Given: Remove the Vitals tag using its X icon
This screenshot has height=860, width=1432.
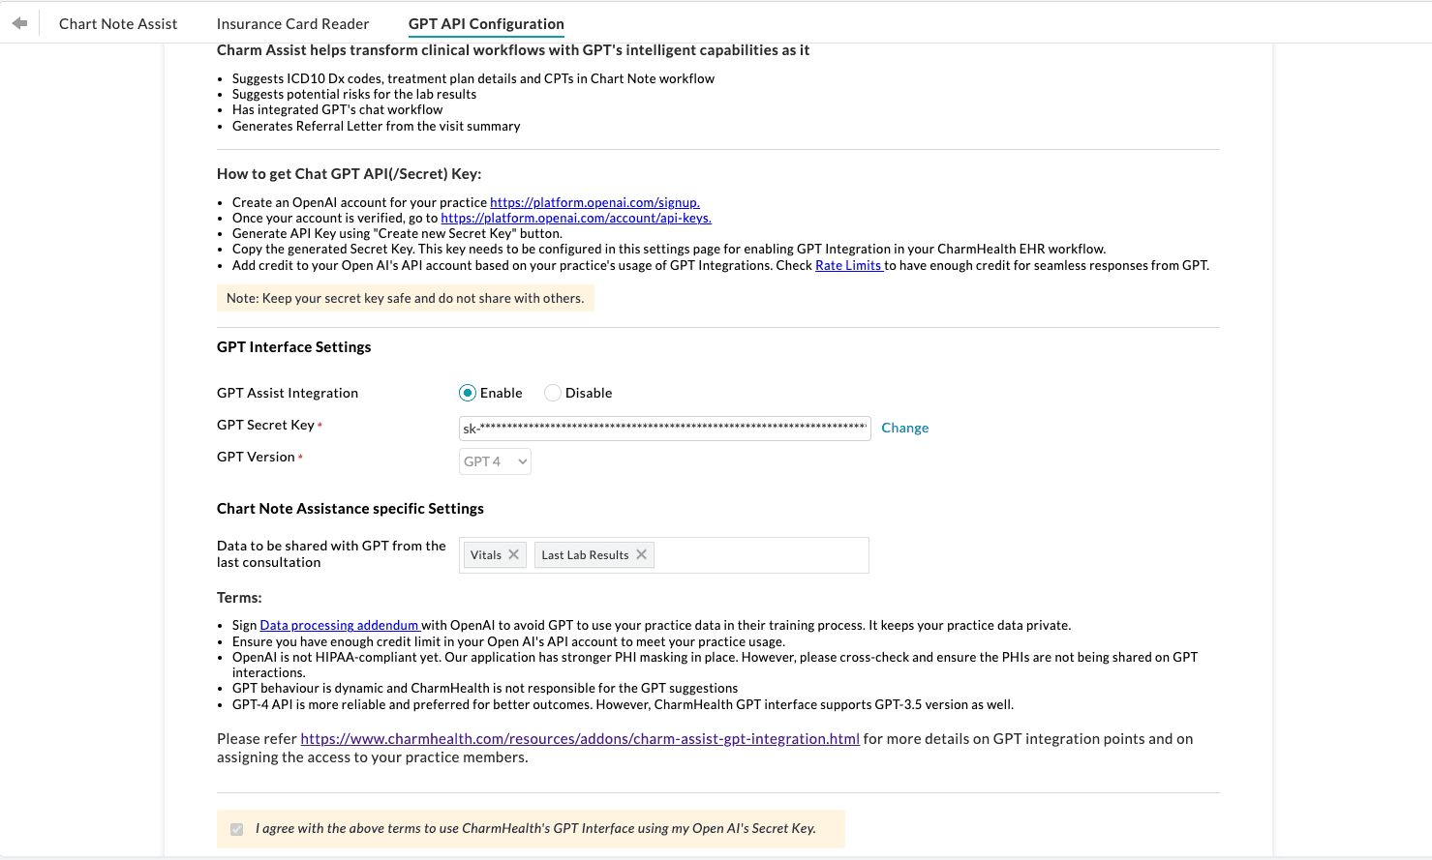Looking at the screenshot, I should (513, 554).
